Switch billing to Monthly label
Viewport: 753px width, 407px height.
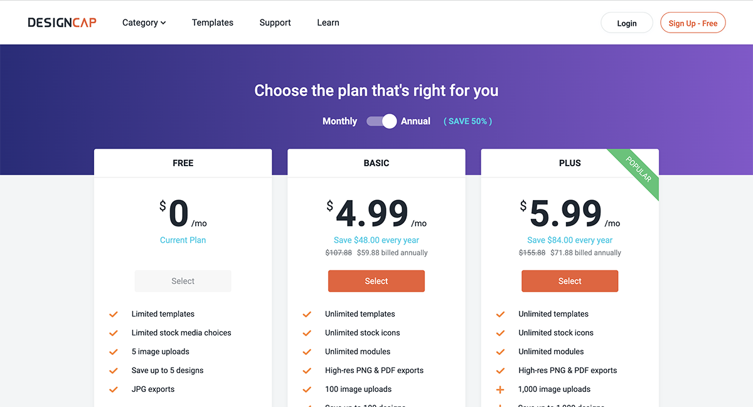pos(339,121)
